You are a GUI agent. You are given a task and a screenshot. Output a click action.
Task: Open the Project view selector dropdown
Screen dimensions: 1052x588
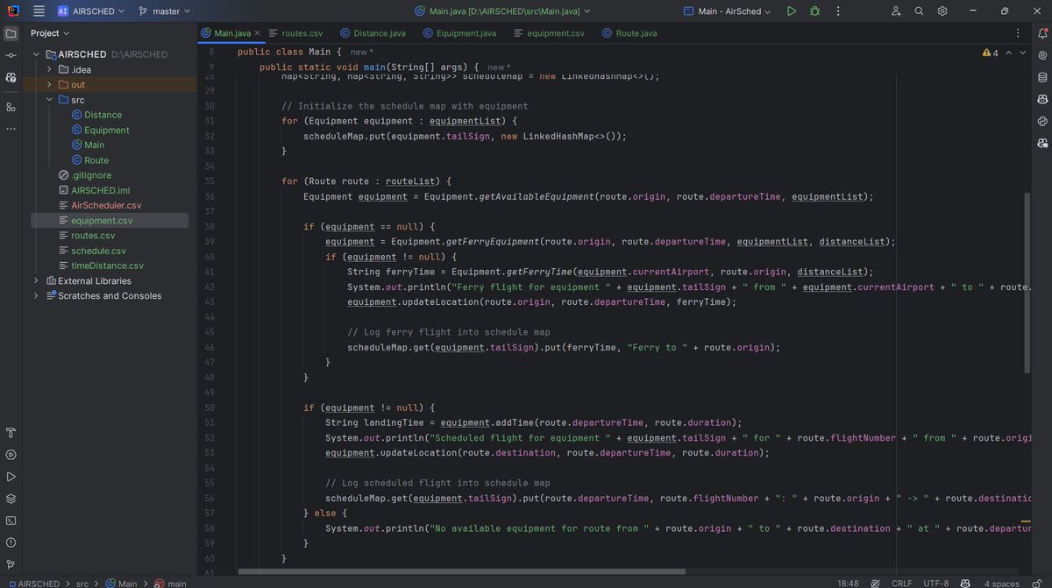[50, 33]
